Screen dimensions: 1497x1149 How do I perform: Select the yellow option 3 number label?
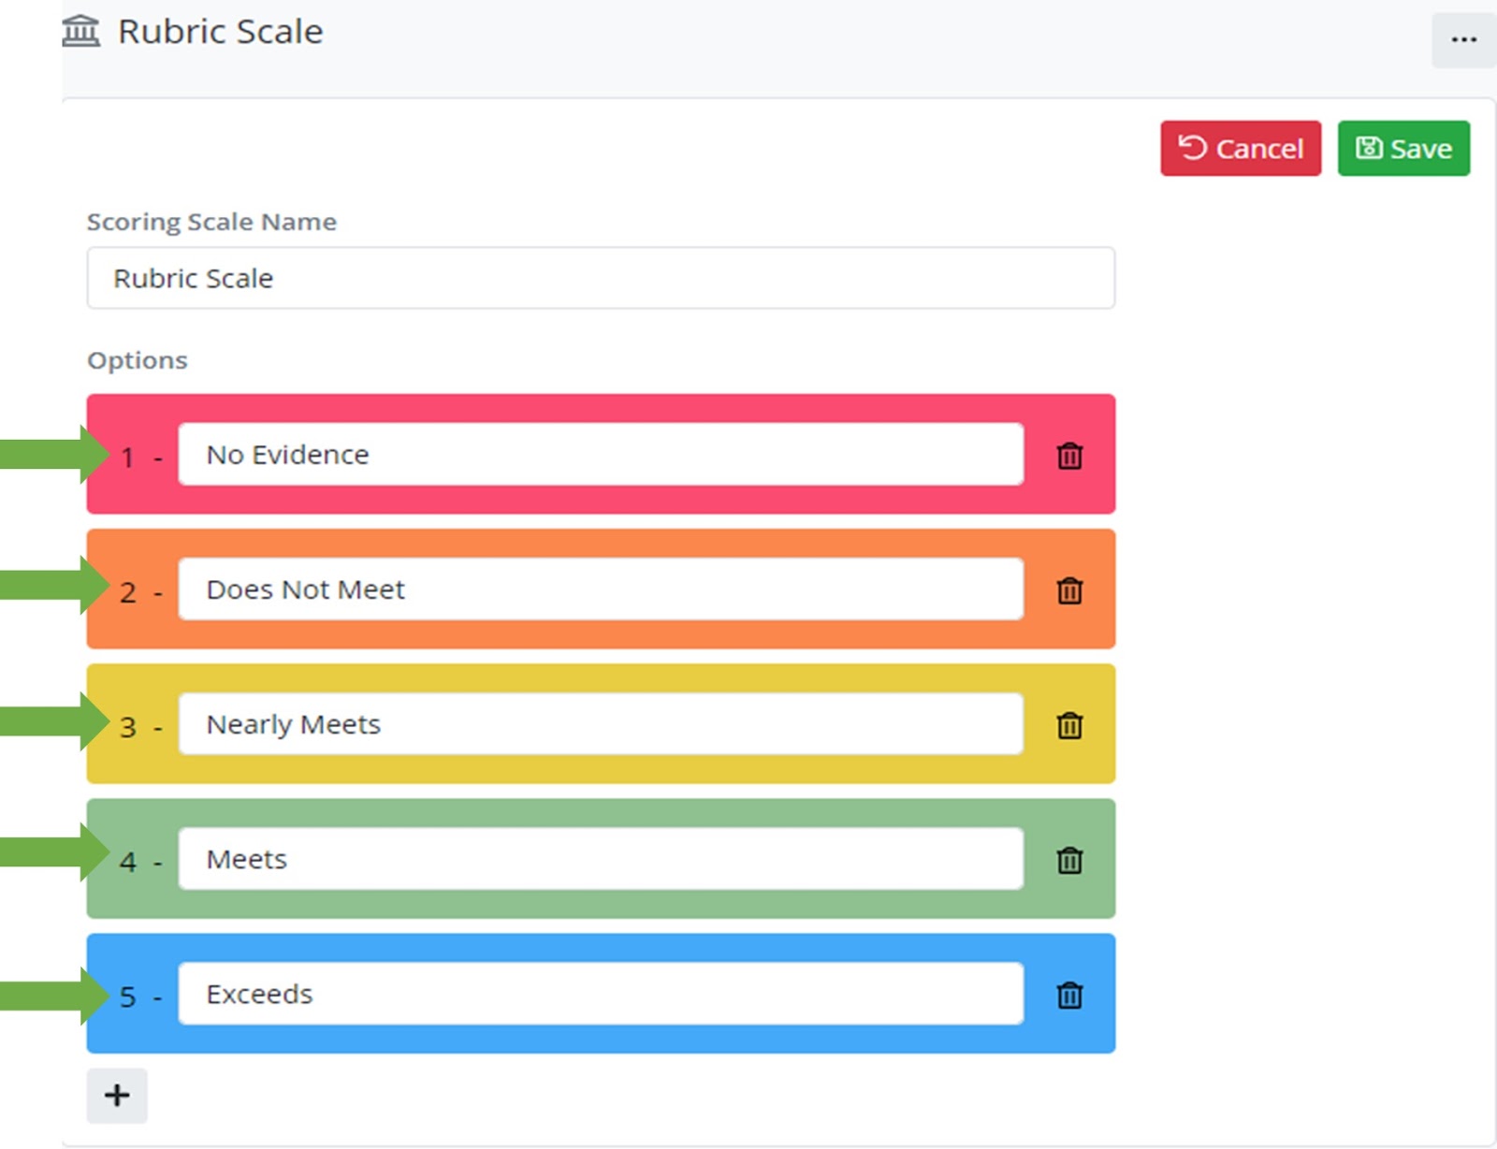[x=128, y=727]
